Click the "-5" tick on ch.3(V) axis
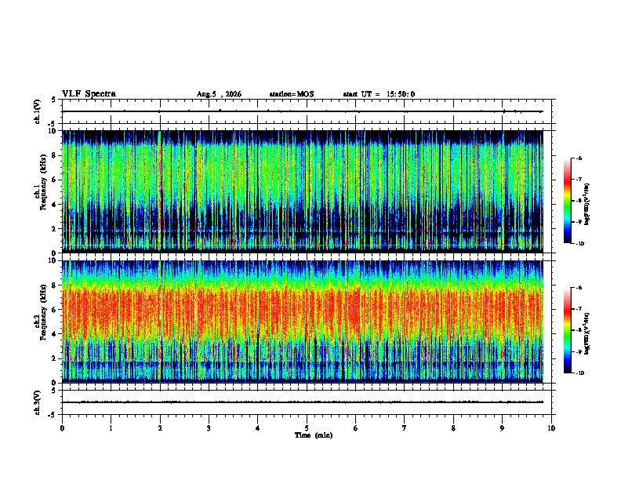621x480 pixels. point(53,415)
